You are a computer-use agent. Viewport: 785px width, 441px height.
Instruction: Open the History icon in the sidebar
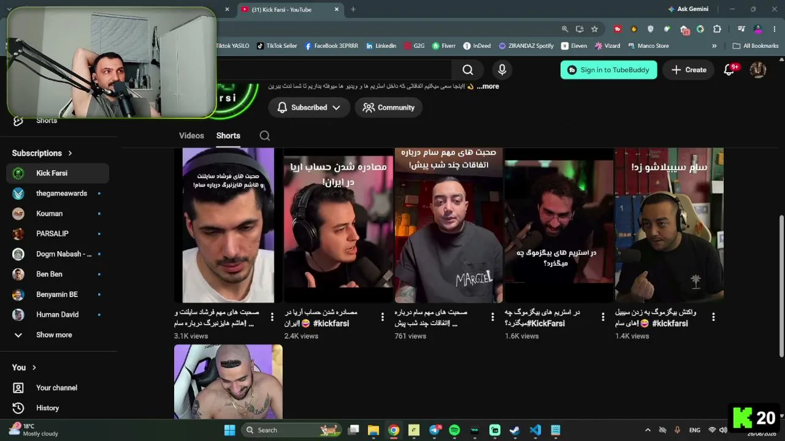[x=18, y=408]
